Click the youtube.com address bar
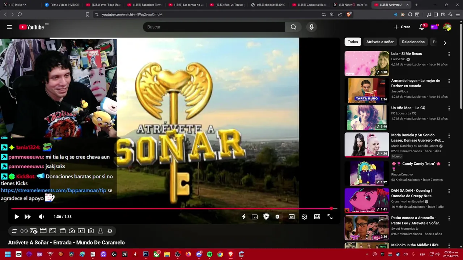This screenshot has height=260, width=463. click(x=206, y=14)
